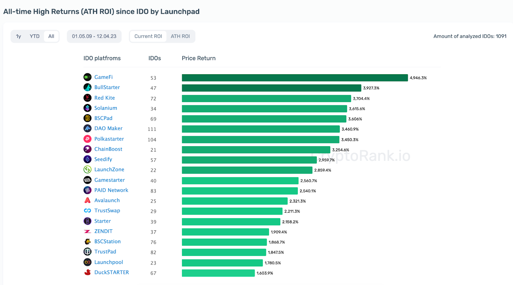Screen dimensions: 513x285
Task: Open the PAID Network platform link
Action: coord(111,190)
